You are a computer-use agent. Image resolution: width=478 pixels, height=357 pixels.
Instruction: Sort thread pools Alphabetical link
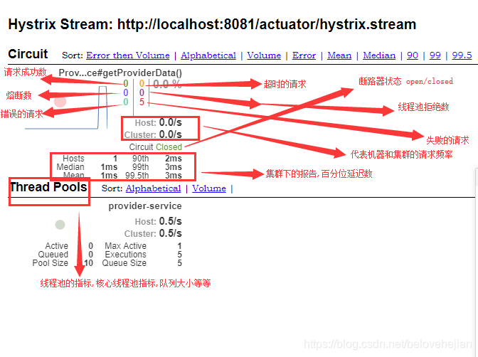(154, 188)
